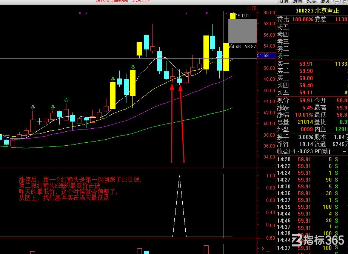The height and width of the screenshot is (254, 348).
Task: Click the green down-arrow marker above the yellow 48.00 candle
Action: (113, 79)
